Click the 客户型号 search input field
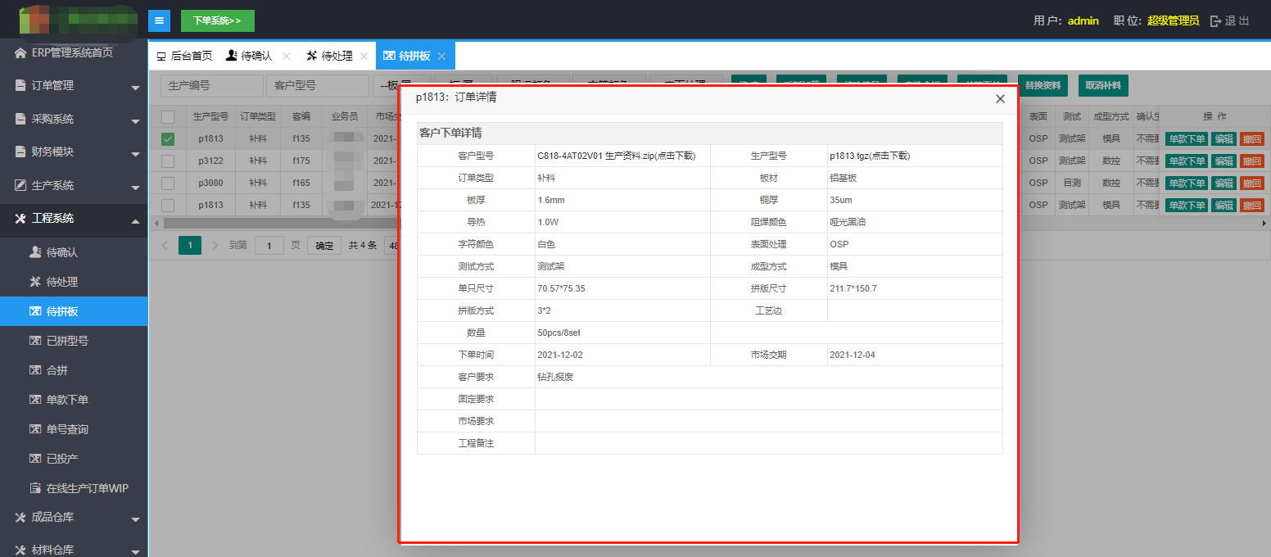 click(317, 85)
